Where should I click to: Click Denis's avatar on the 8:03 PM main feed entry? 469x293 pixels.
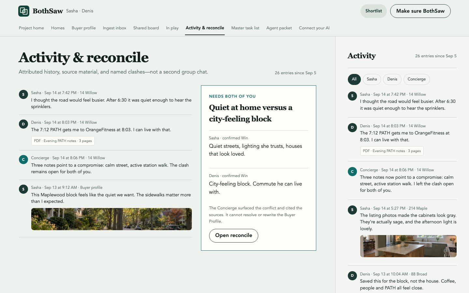point(23,124)
